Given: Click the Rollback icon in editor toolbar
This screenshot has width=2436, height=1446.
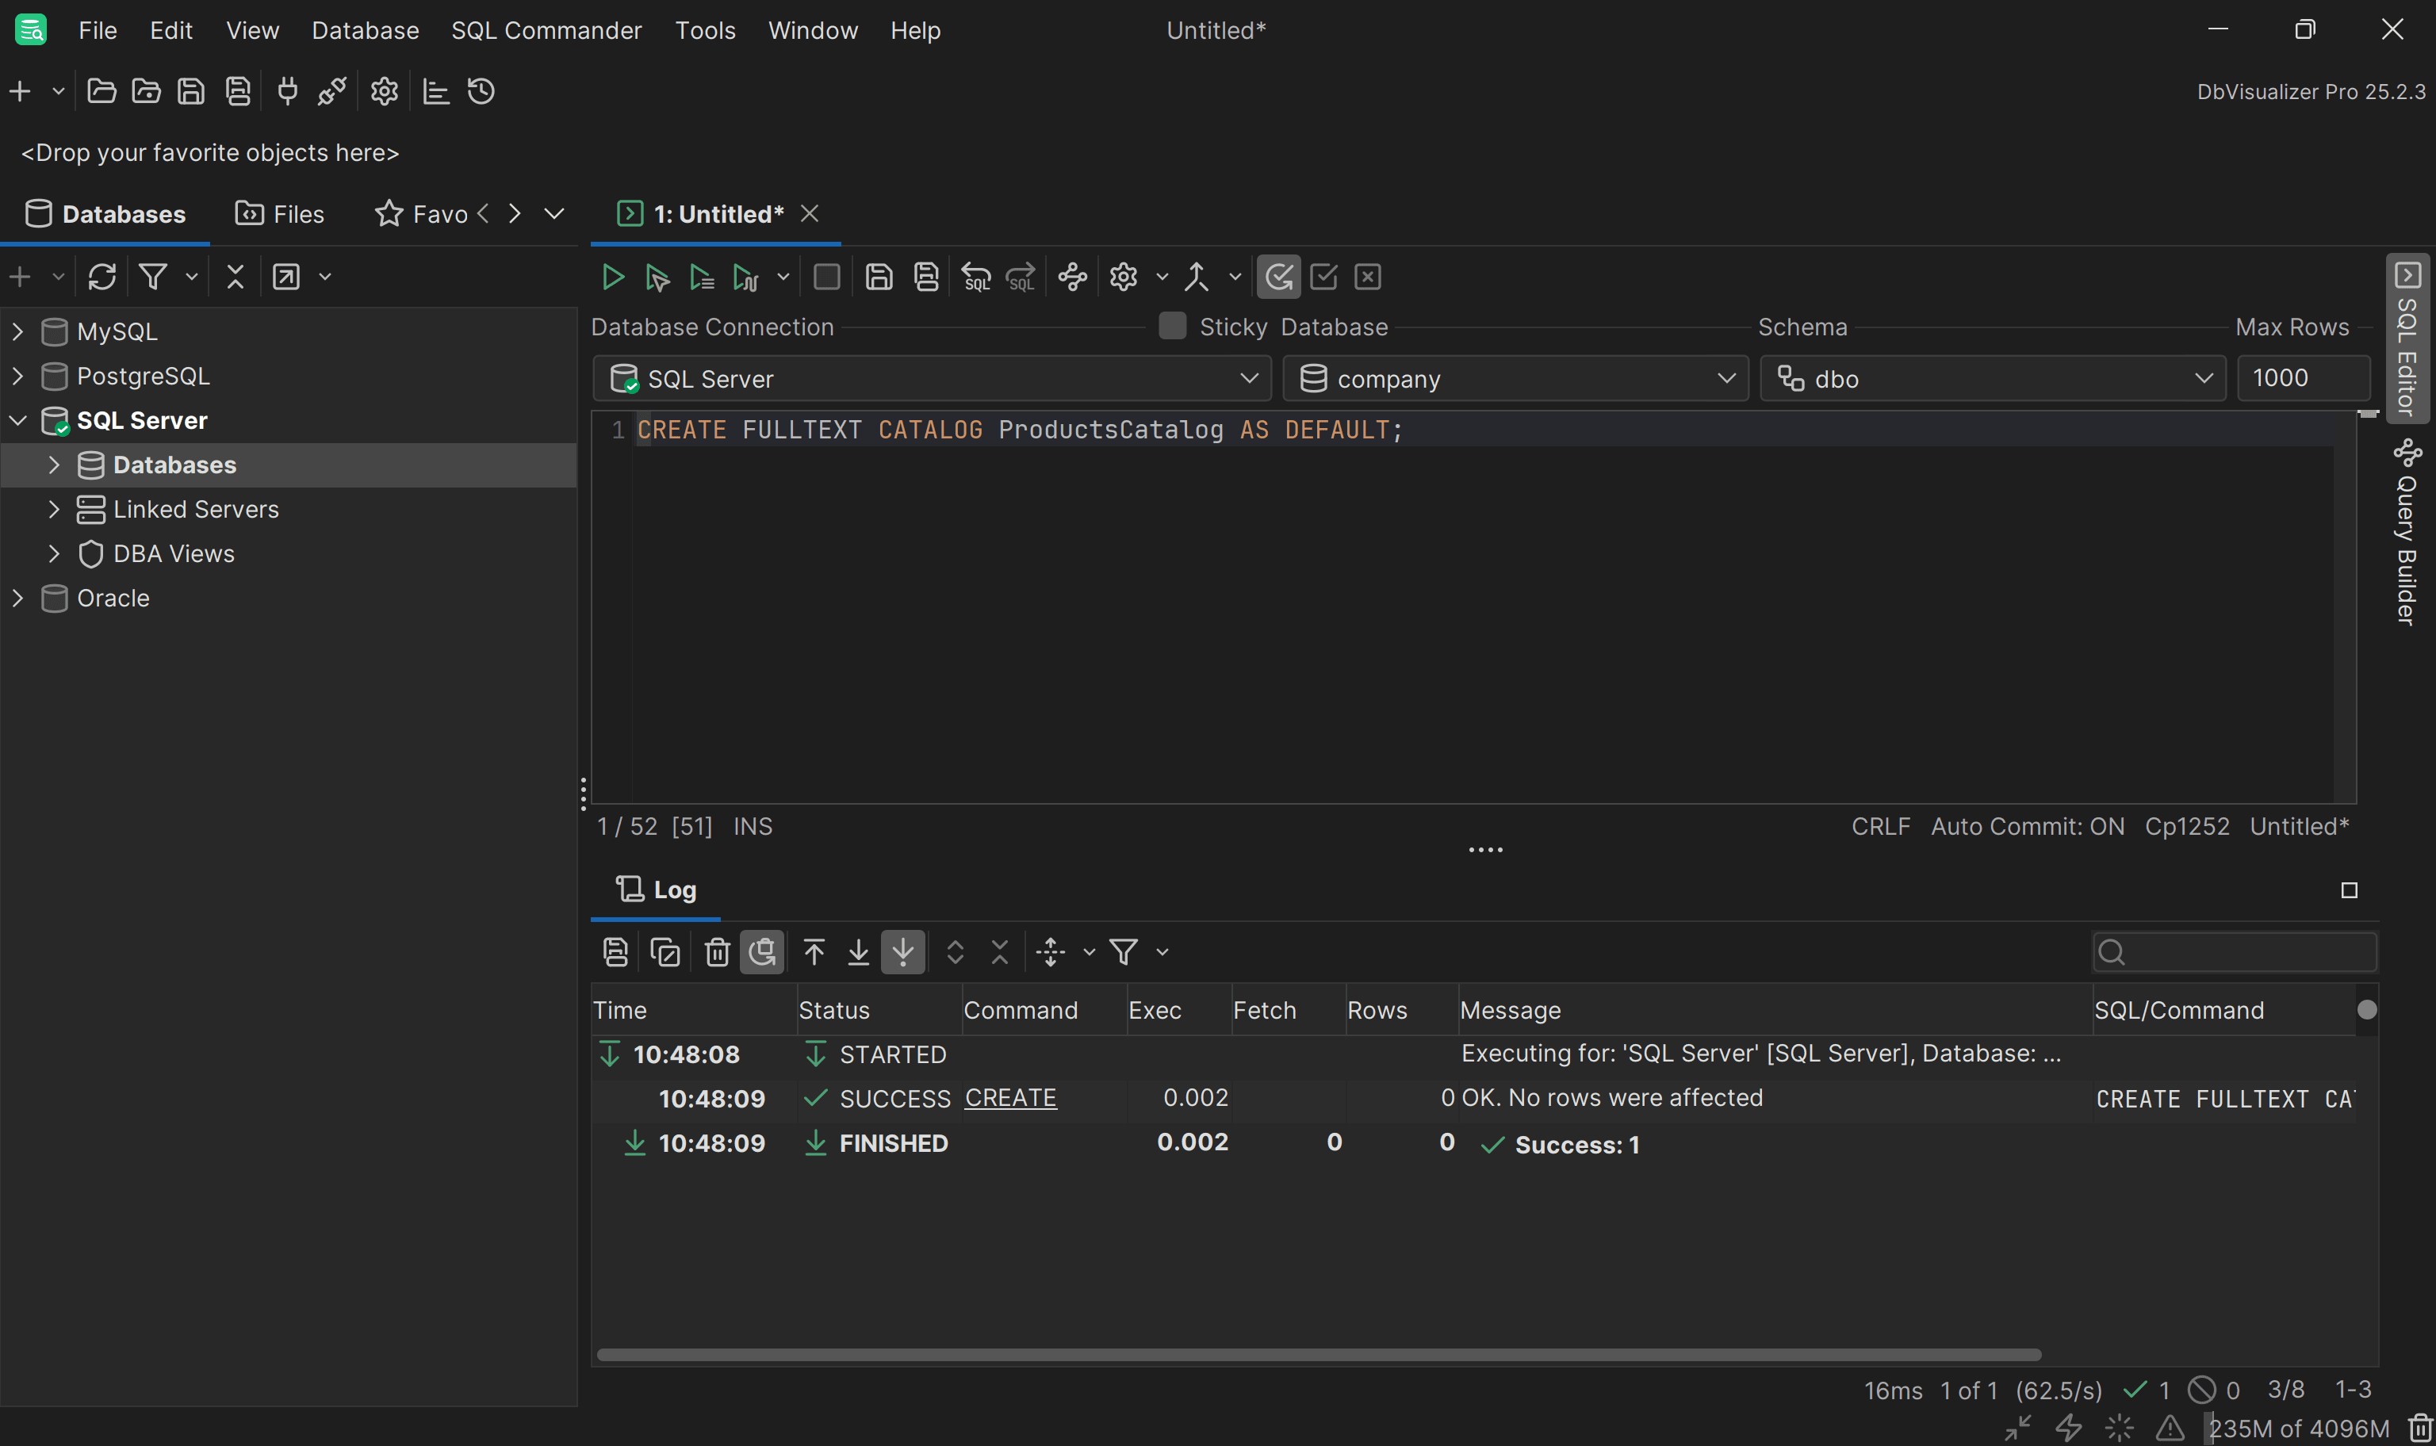Looking at the screenshot, I should pos(1368,277).
